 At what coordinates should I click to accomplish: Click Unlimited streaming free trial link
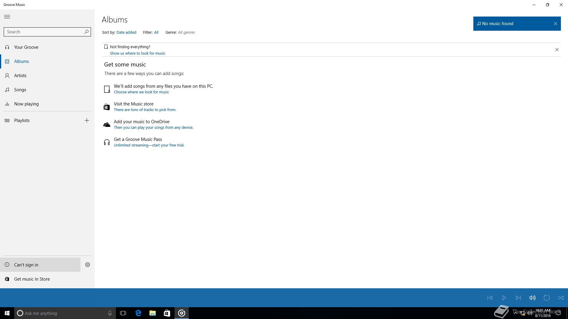(149, 145)
